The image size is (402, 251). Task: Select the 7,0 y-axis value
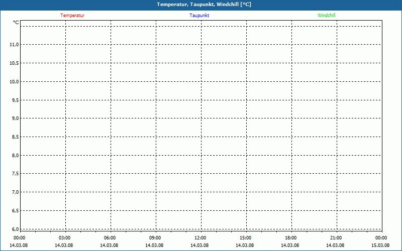coord(15,192)
